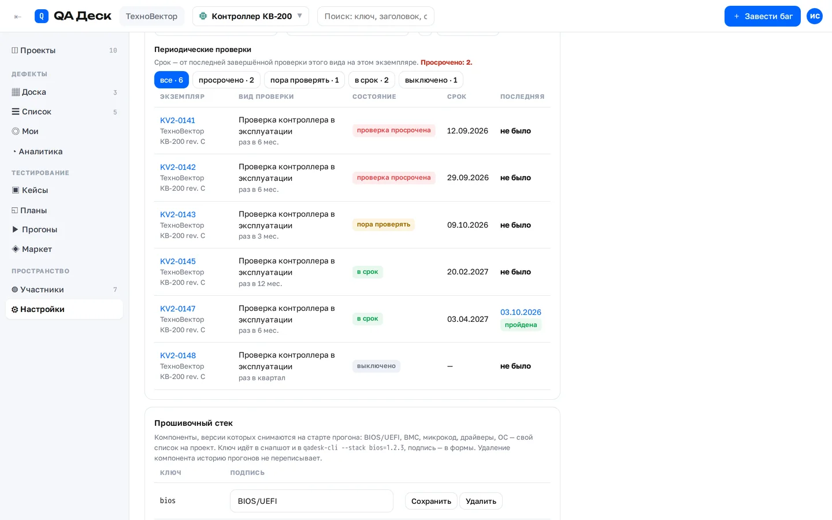The image size is (832, 520).
Task: Open the Мои section icon
Action: (16, 131)
